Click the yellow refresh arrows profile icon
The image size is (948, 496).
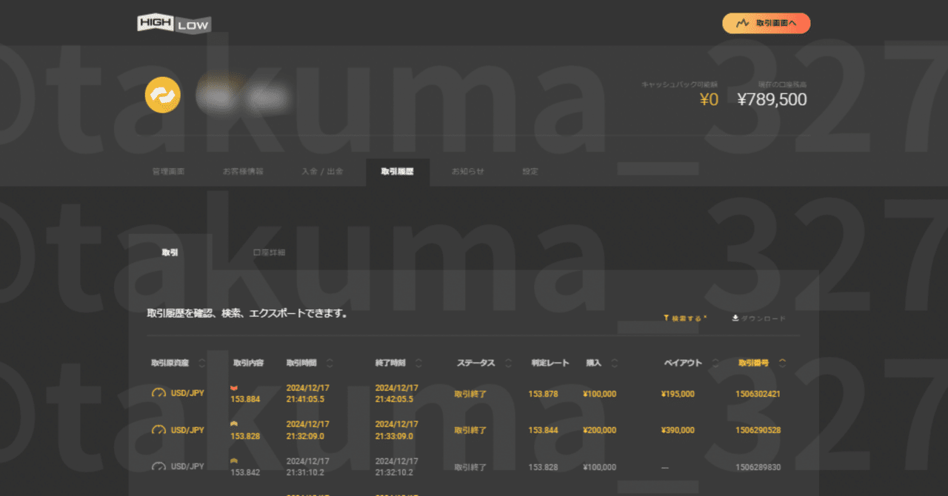pos(163,95)
